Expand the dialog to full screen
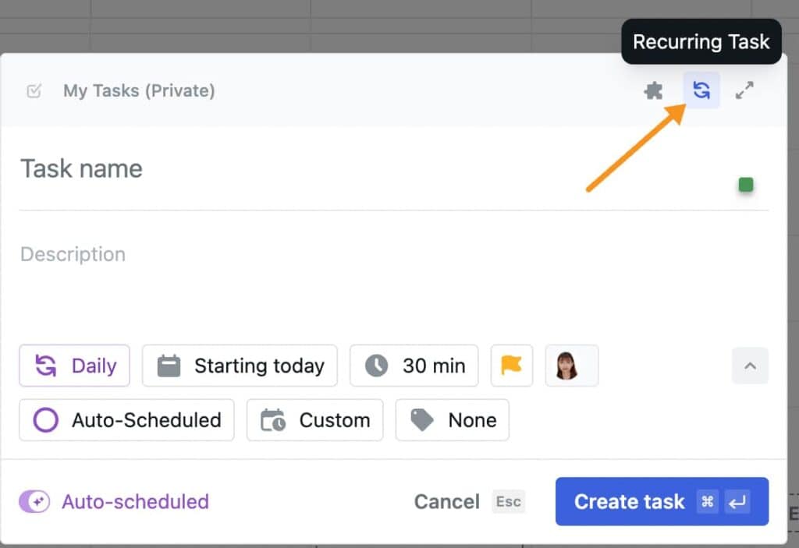The width and height of the screenshot is (799, 548). (744, 90)
